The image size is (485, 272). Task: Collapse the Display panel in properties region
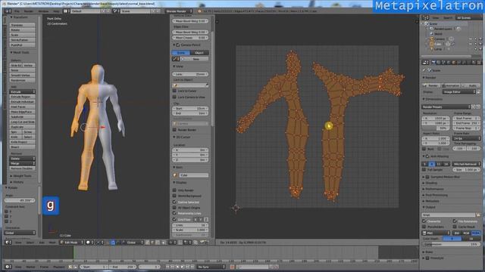pos(180,183)
